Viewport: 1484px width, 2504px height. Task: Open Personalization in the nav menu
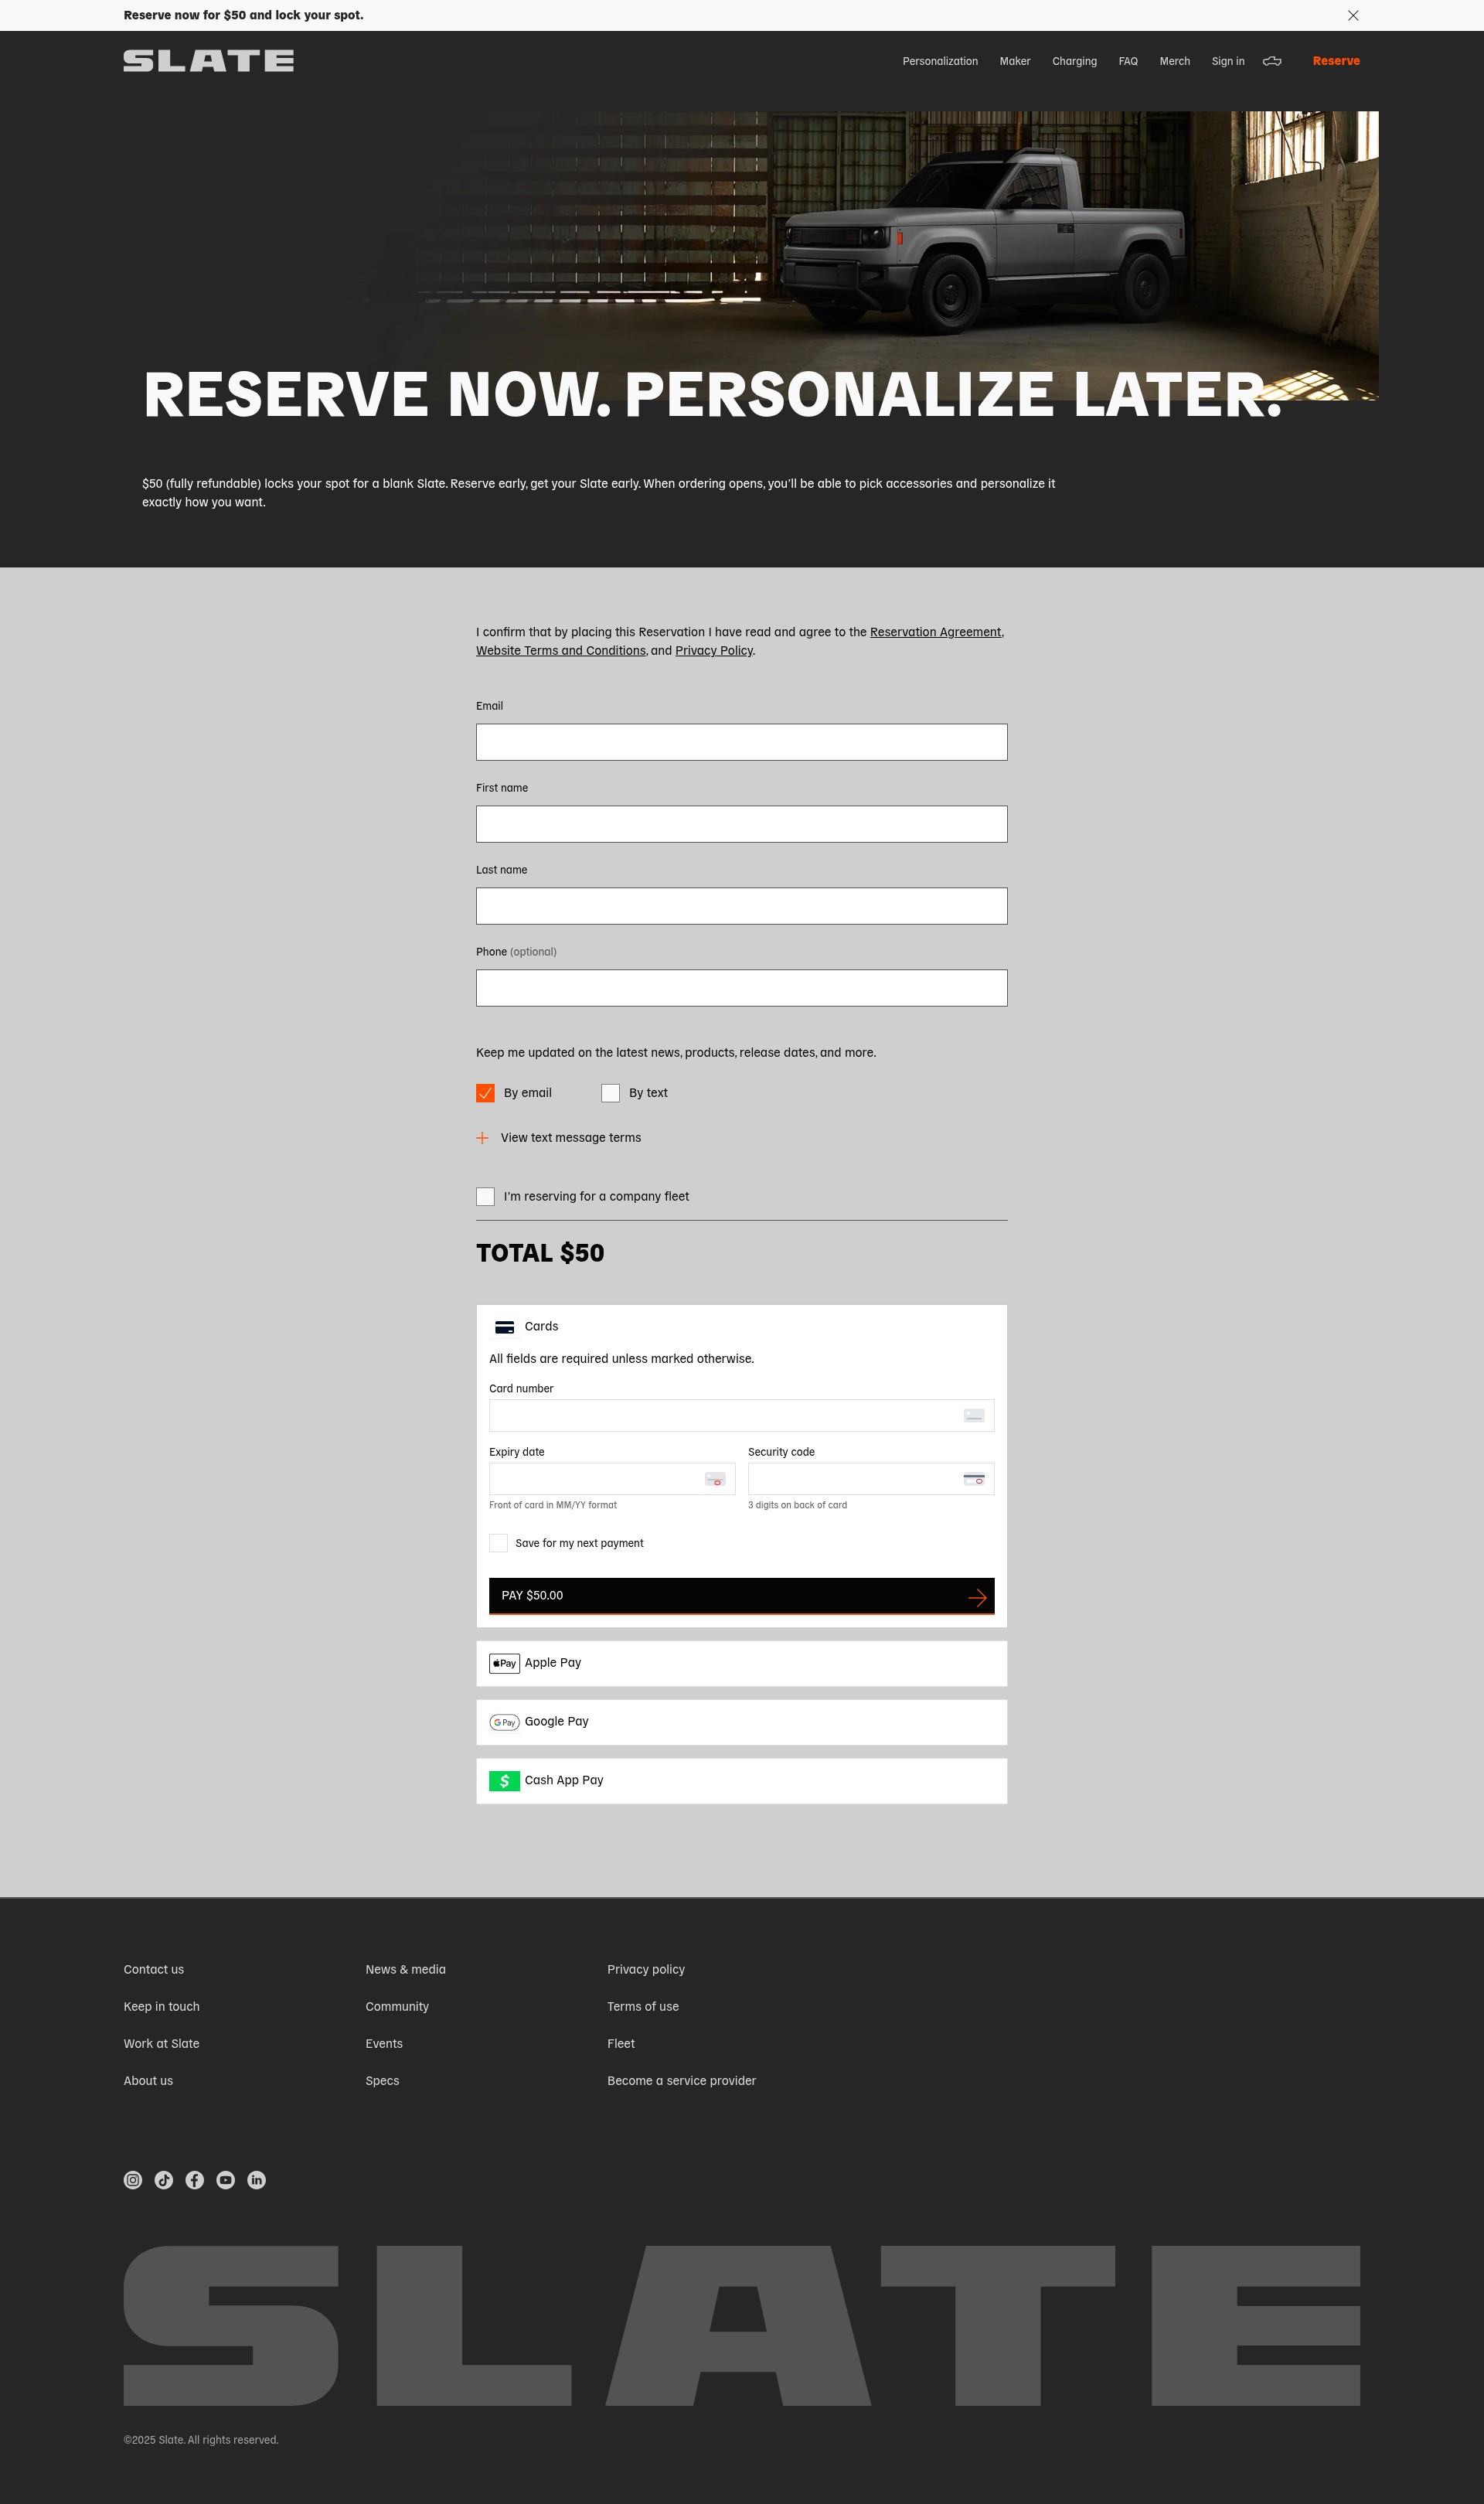(940, 61)
